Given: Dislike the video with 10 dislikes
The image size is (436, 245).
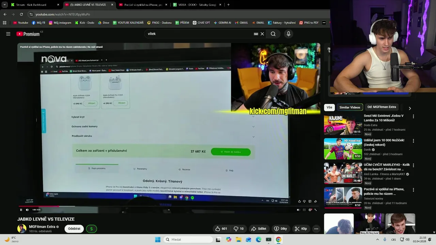Looking at the screenshot, I should click(239, 229).
